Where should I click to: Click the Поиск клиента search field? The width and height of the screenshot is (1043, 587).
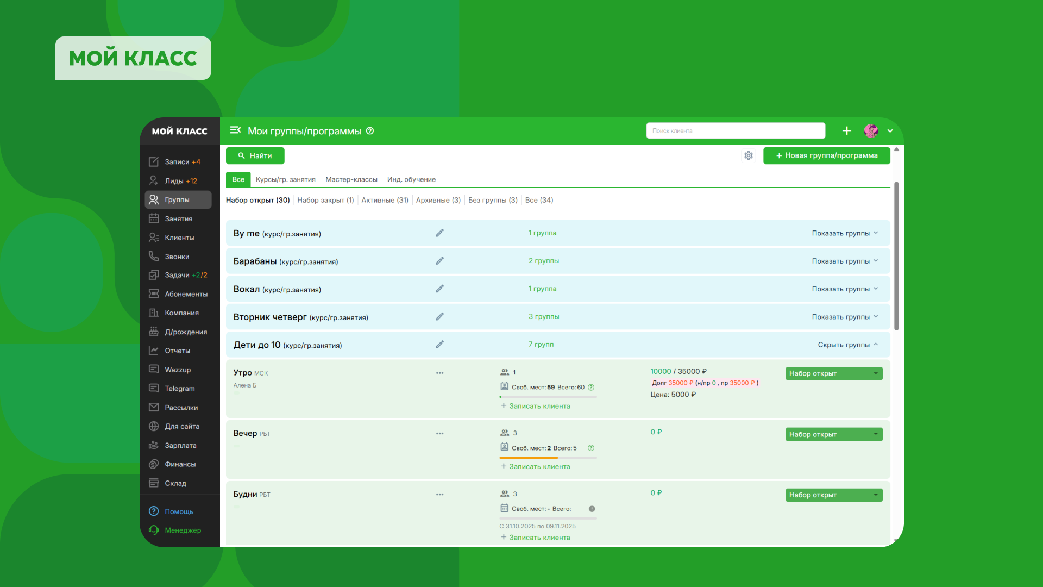735,131
